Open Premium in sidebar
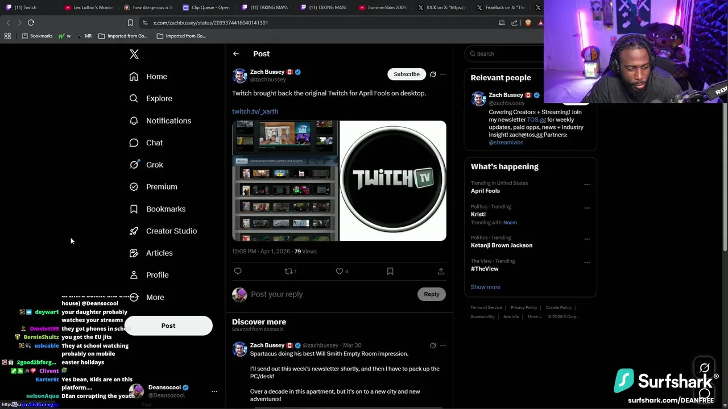Screen dimensions: 728x409 [153, 187]
